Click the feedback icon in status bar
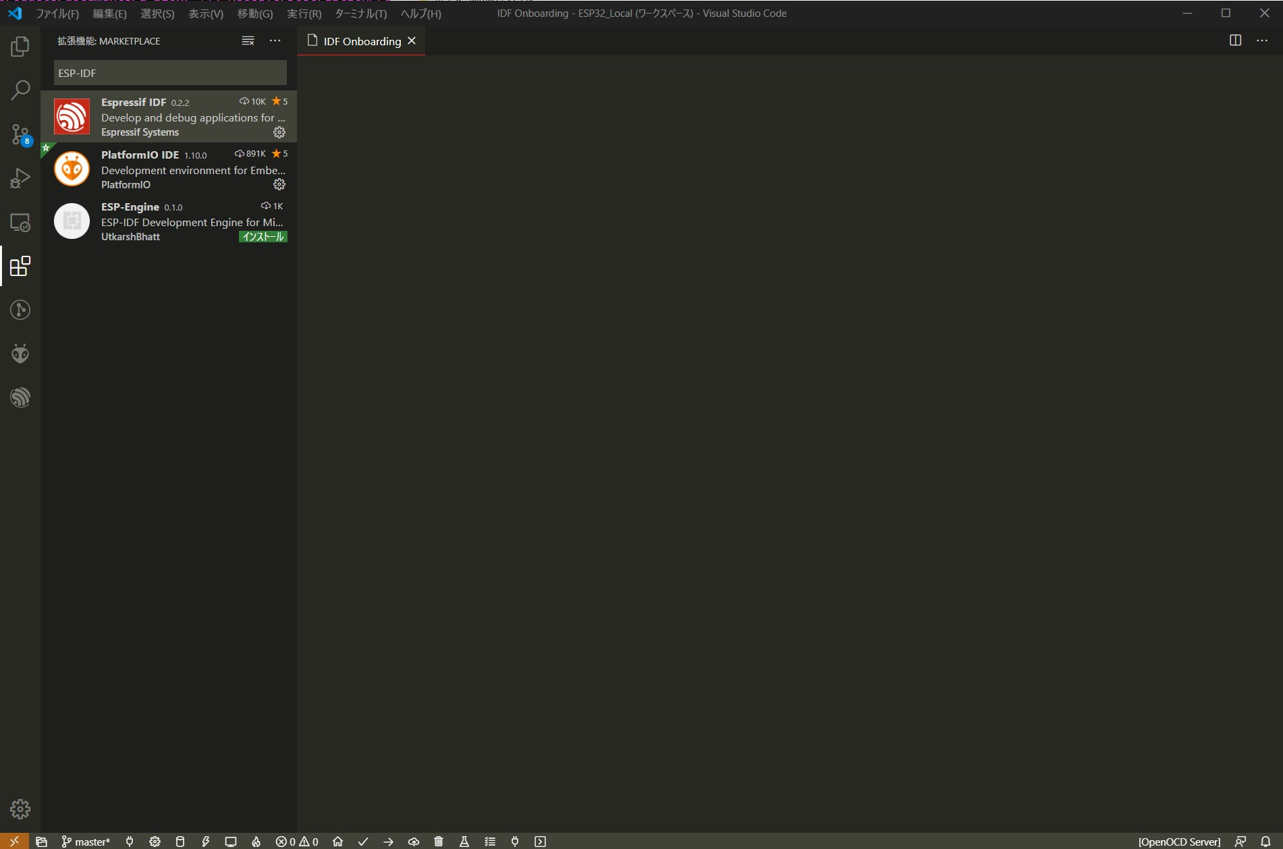 (x=1240, y=842)
